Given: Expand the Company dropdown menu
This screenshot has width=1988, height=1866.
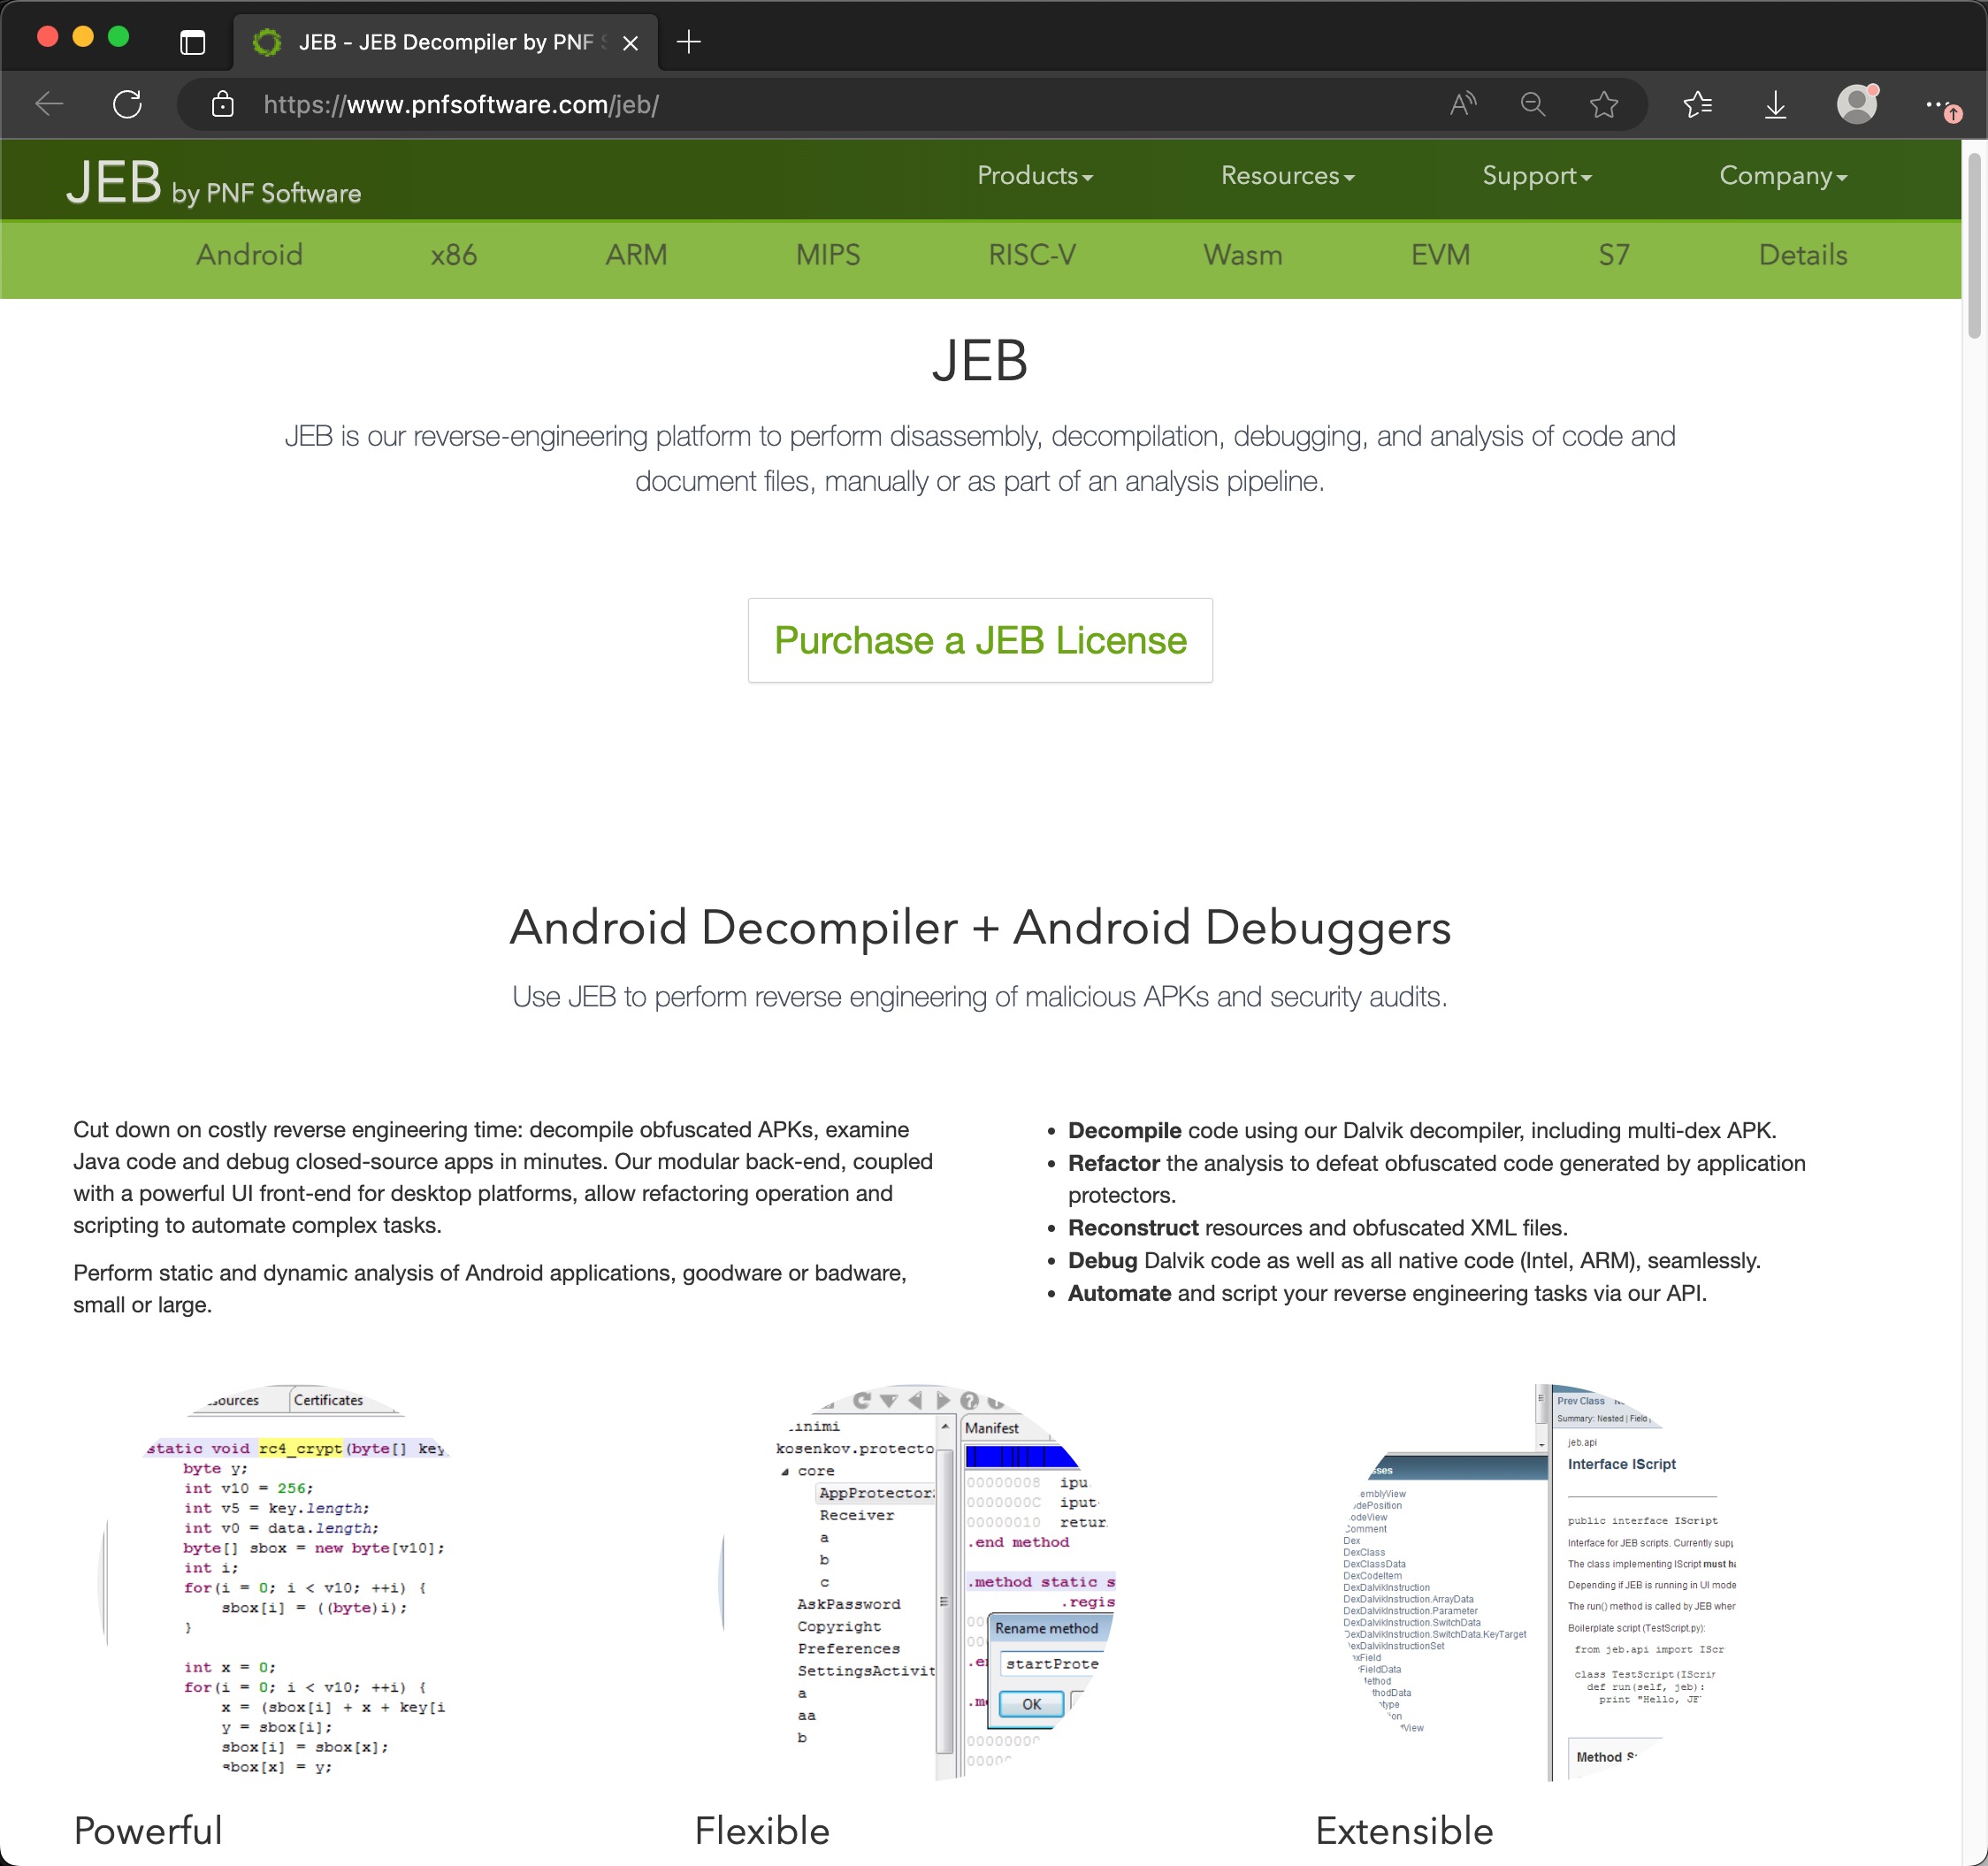Looking at the screenshot, I should 1783,176.
